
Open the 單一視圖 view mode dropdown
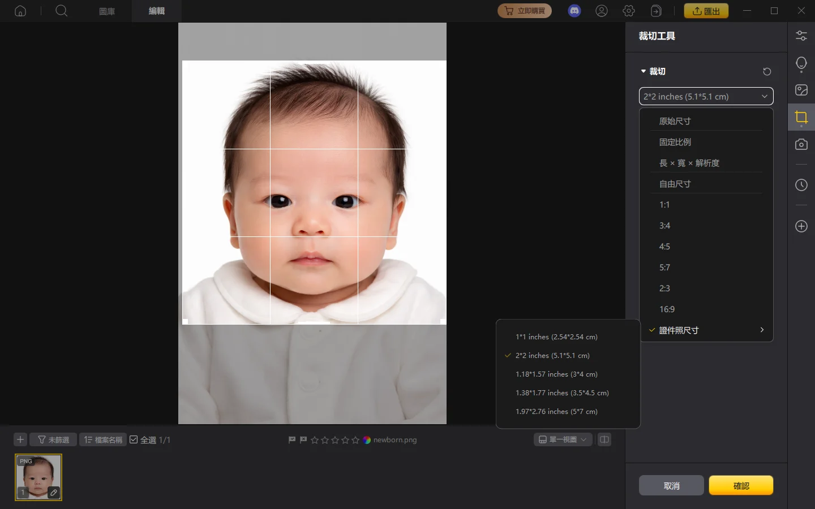(x=563, y=439)
